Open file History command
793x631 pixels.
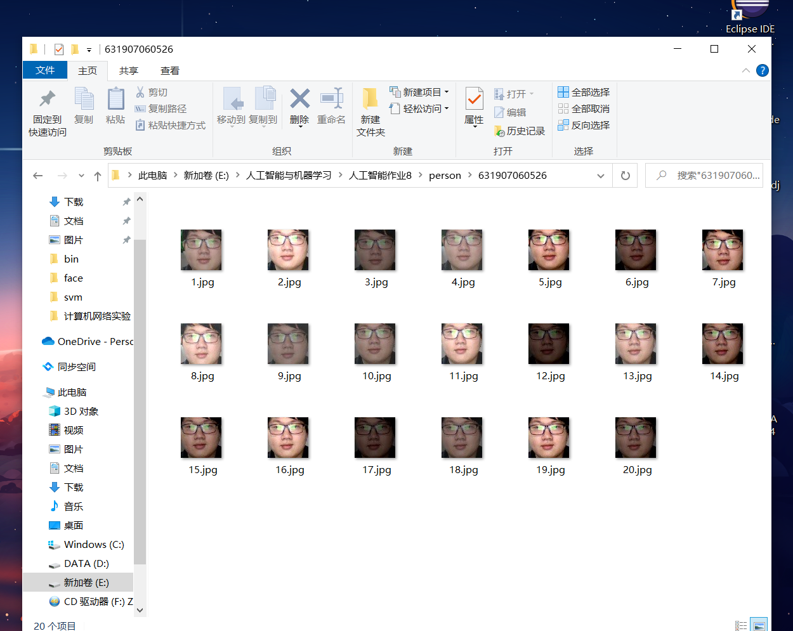520,131
